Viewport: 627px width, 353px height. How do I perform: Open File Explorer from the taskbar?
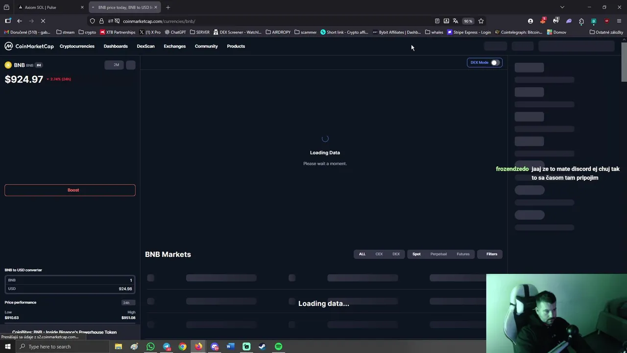click(x=118, y=347)
